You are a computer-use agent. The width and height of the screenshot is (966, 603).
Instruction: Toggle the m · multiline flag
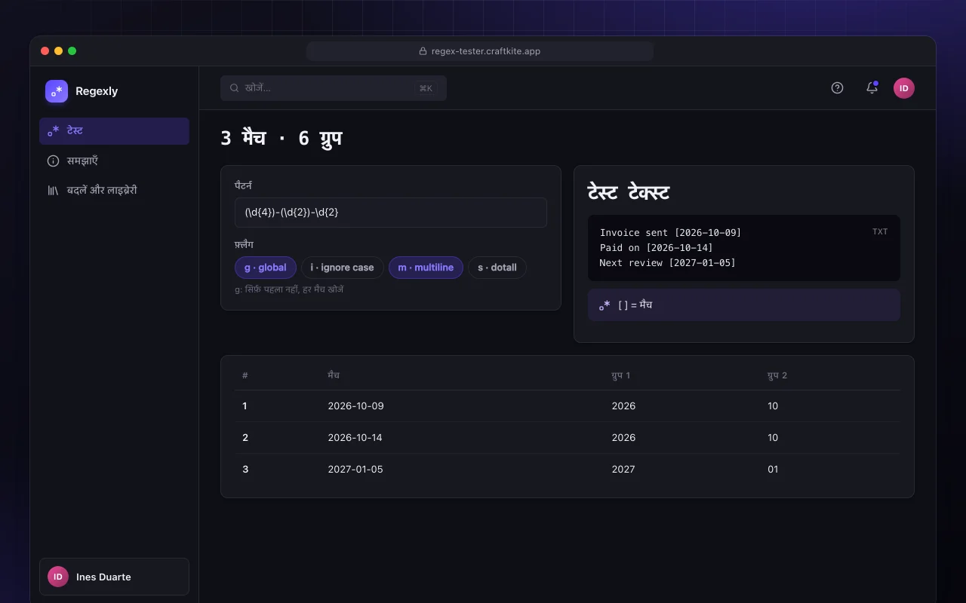[x=426, y=268]
